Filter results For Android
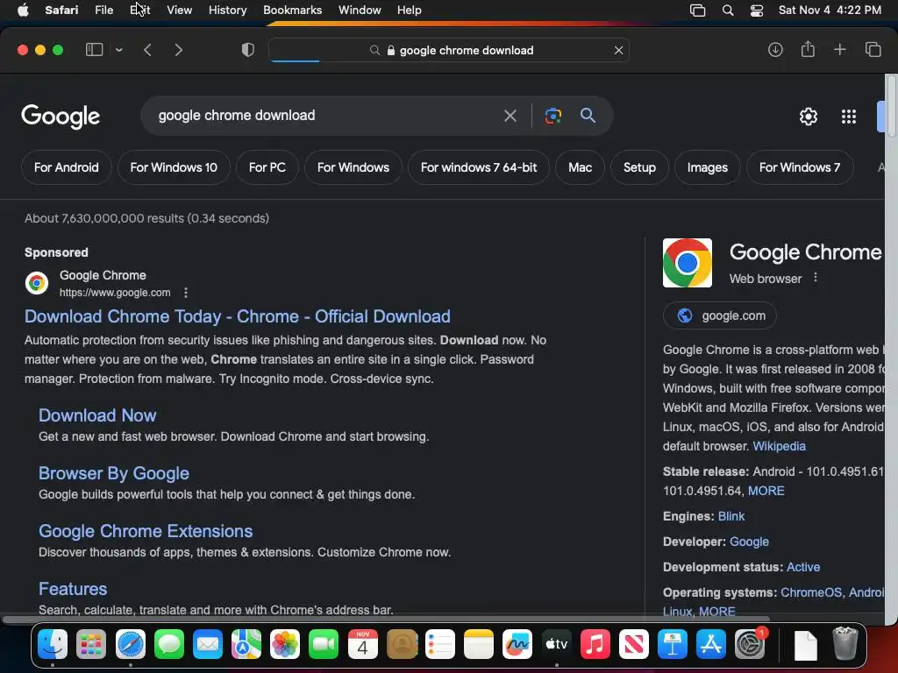 (66, 167)
